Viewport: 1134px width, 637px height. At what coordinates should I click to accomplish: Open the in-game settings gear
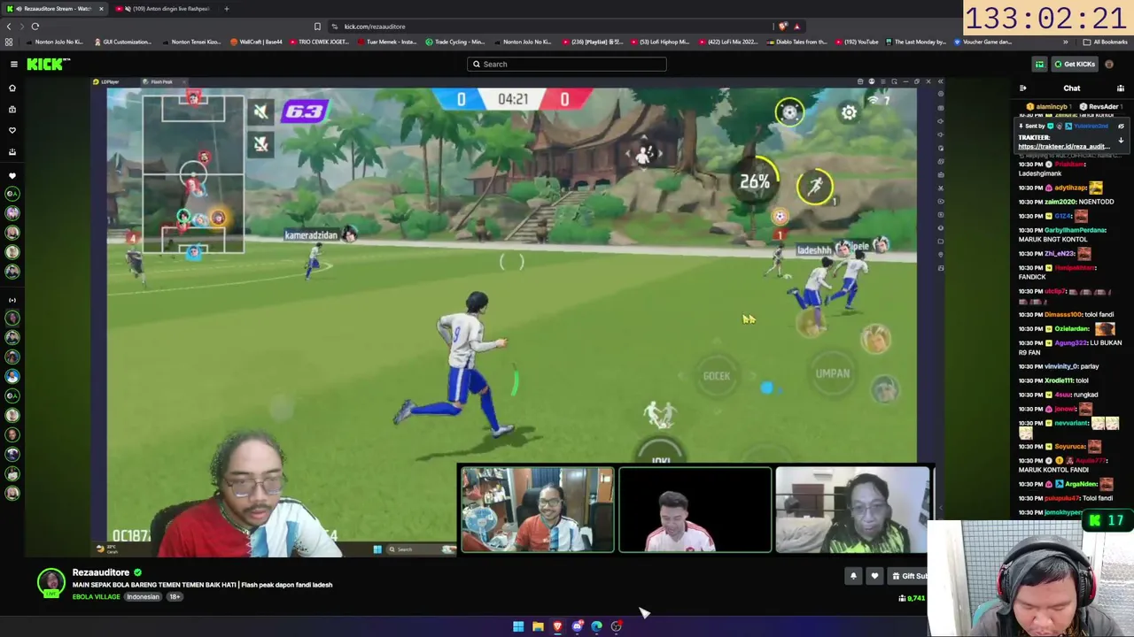849,112
